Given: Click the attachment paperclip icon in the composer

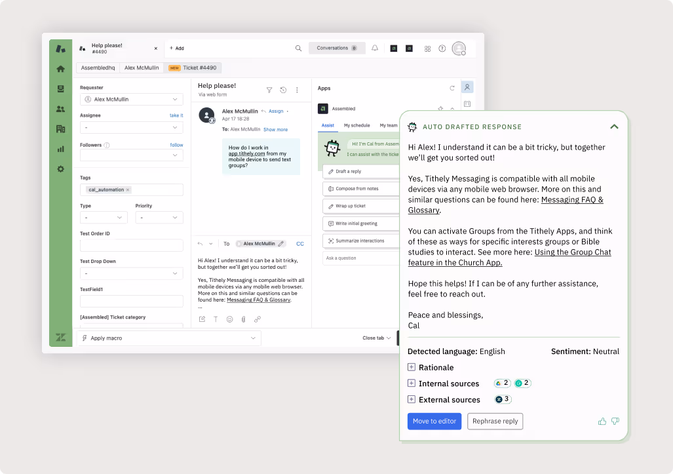Looking at the screenshot, I should pos(243,319).
